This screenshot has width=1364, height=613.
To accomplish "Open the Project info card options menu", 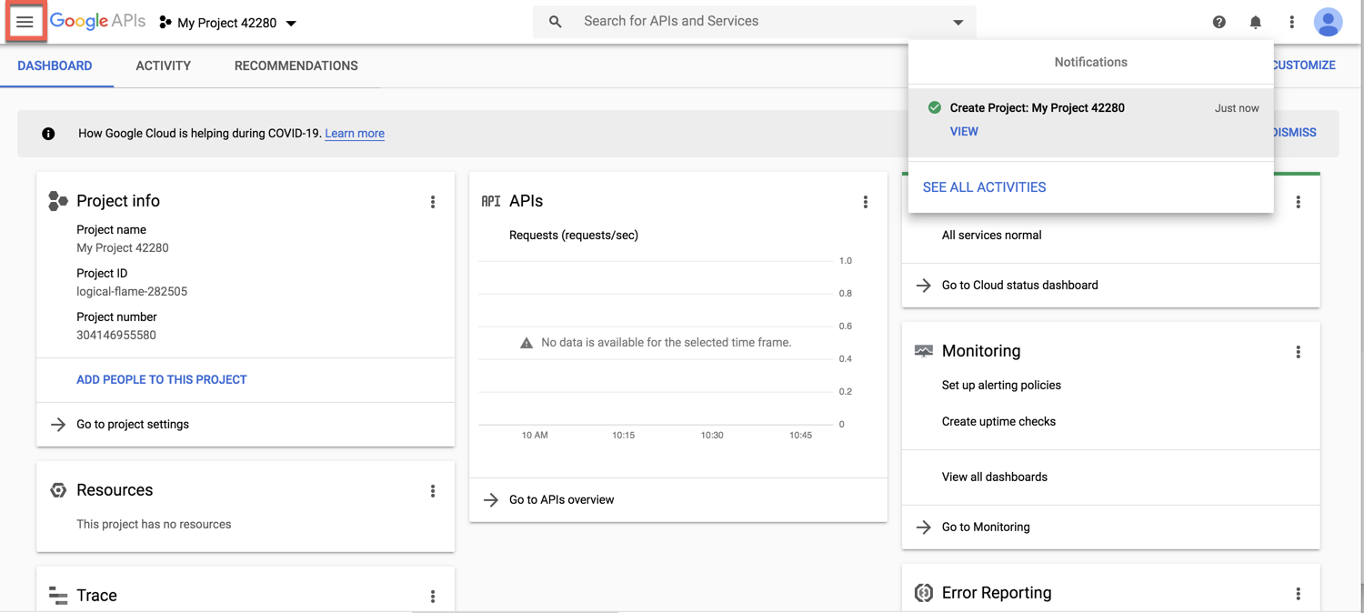I will [433, 202].
